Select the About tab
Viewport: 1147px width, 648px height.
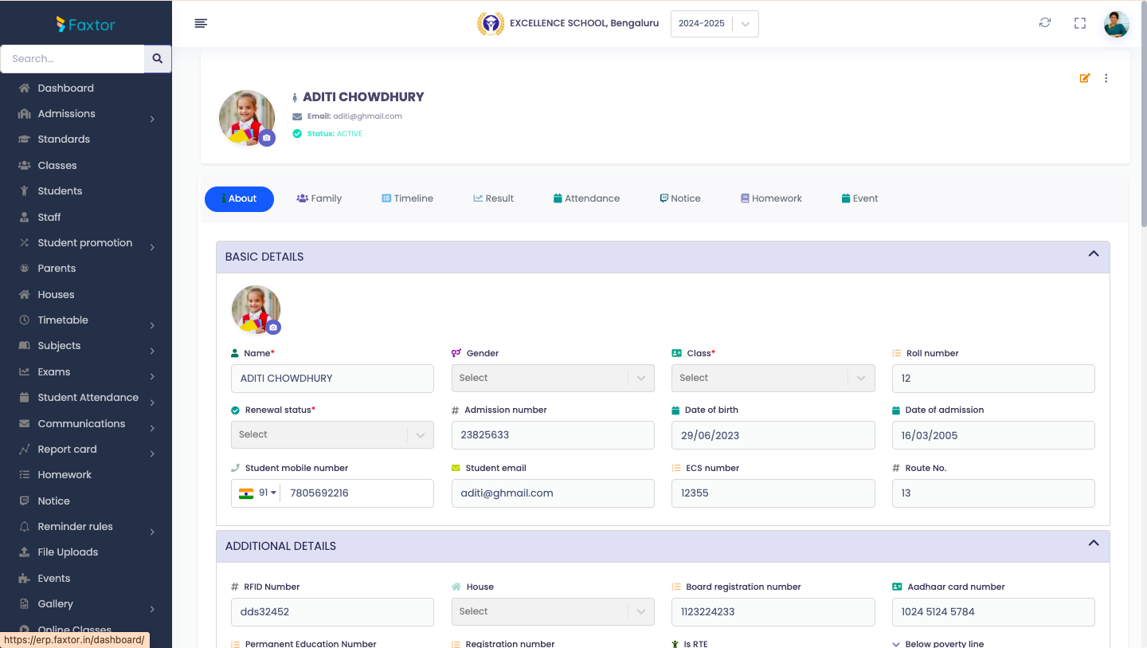click(239, 198)
